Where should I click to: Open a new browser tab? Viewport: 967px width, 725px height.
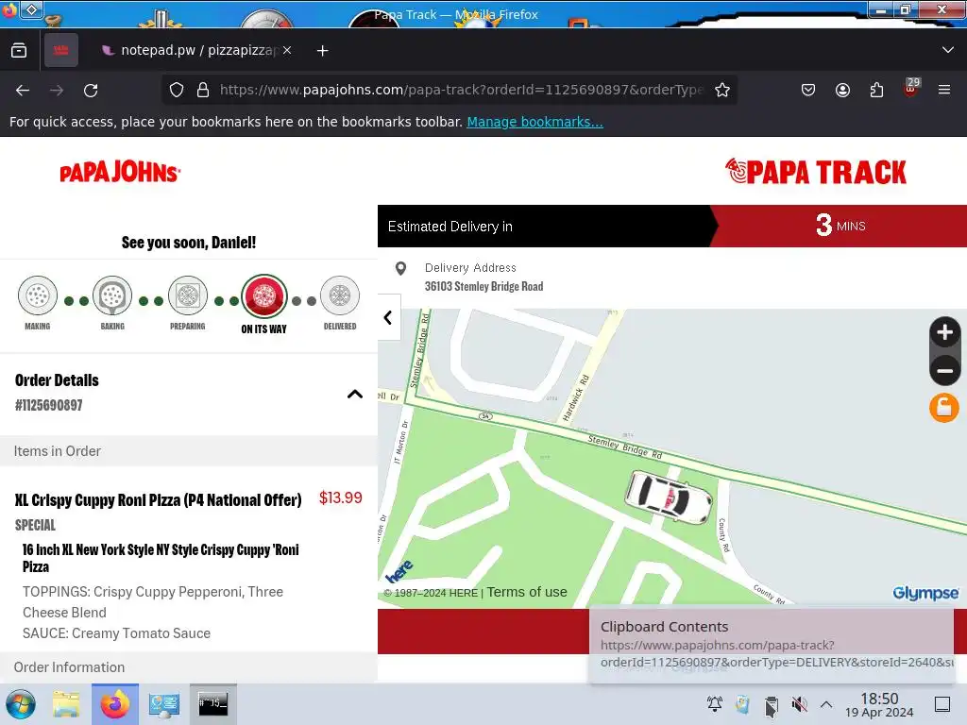click(x=323, y=51)
